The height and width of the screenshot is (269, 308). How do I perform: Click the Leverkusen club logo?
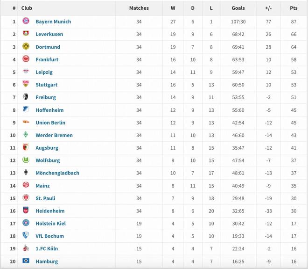(26, 34)
